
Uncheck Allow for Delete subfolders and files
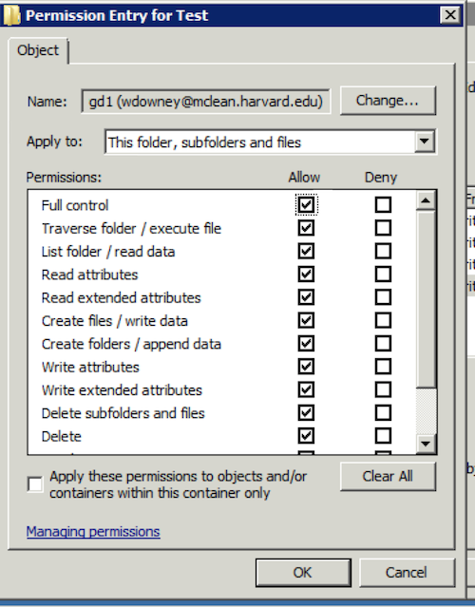pos(306,412)
